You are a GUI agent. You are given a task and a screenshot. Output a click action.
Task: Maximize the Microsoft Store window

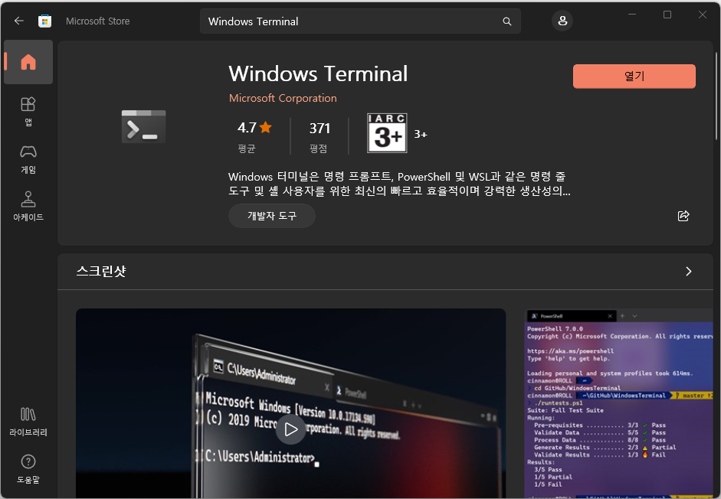(667, 15)
